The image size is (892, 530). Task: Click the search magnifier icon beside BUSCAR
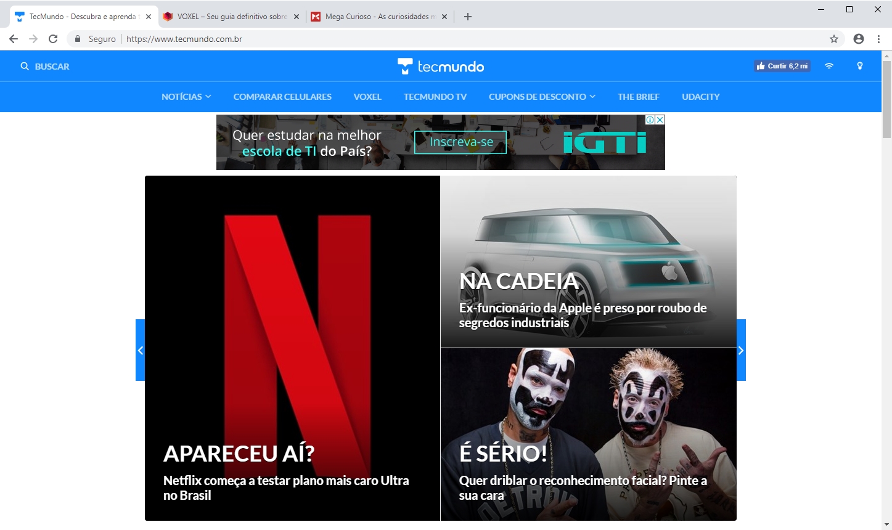point(25,66)
